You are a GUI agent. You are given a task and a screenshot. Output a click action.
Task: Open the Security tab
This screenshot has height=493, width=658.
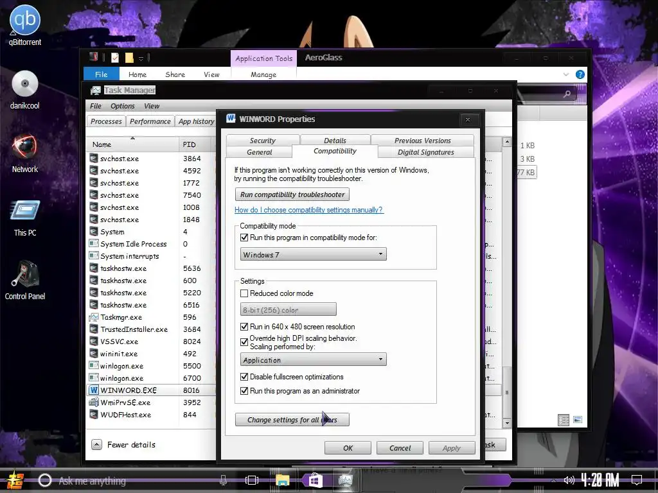tap(263, 141)
